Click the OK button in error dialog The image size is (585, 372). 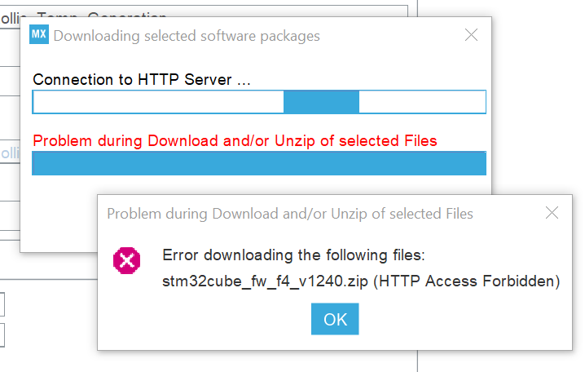coord(335,319)
